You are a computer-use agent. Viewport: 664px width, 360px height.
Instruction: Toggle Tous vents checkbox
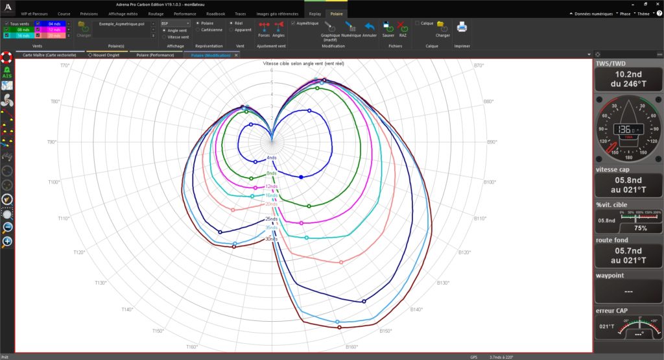[6, 24]
